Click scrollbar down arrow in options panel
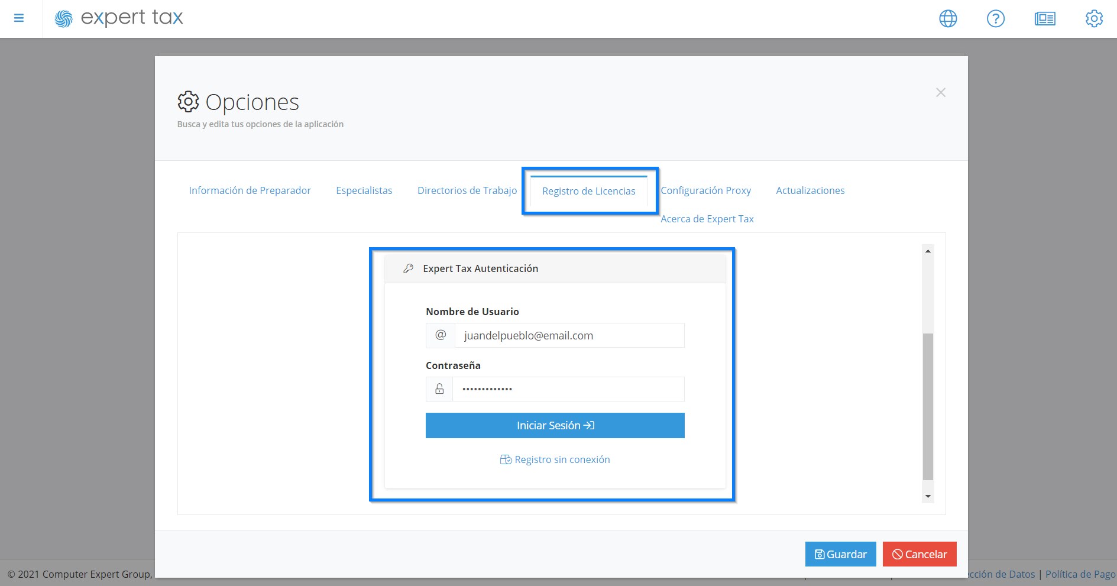 tap(928, 496)
